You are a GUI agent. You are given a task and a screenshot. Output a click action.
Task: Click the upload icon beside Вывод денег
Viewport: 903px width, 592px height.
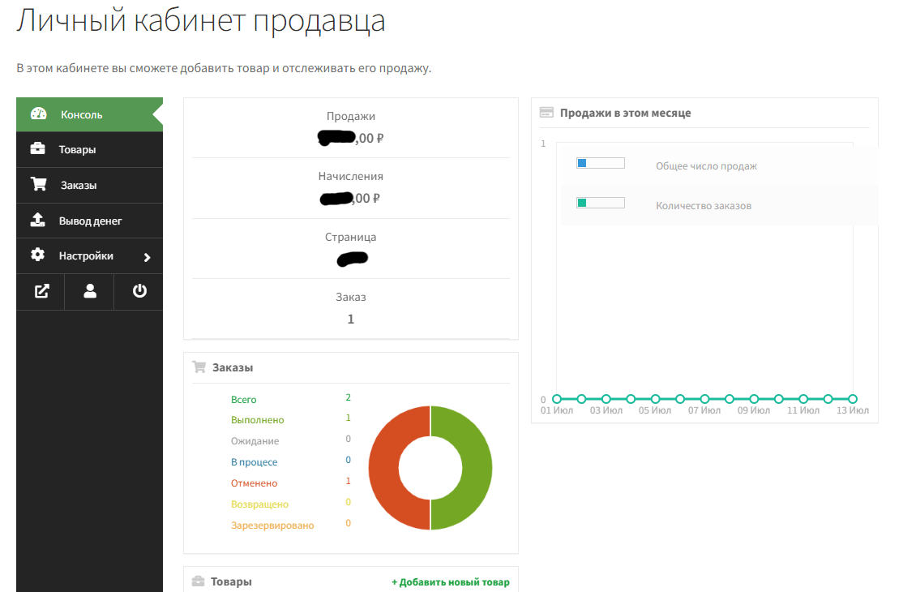(x=37, y=221)
